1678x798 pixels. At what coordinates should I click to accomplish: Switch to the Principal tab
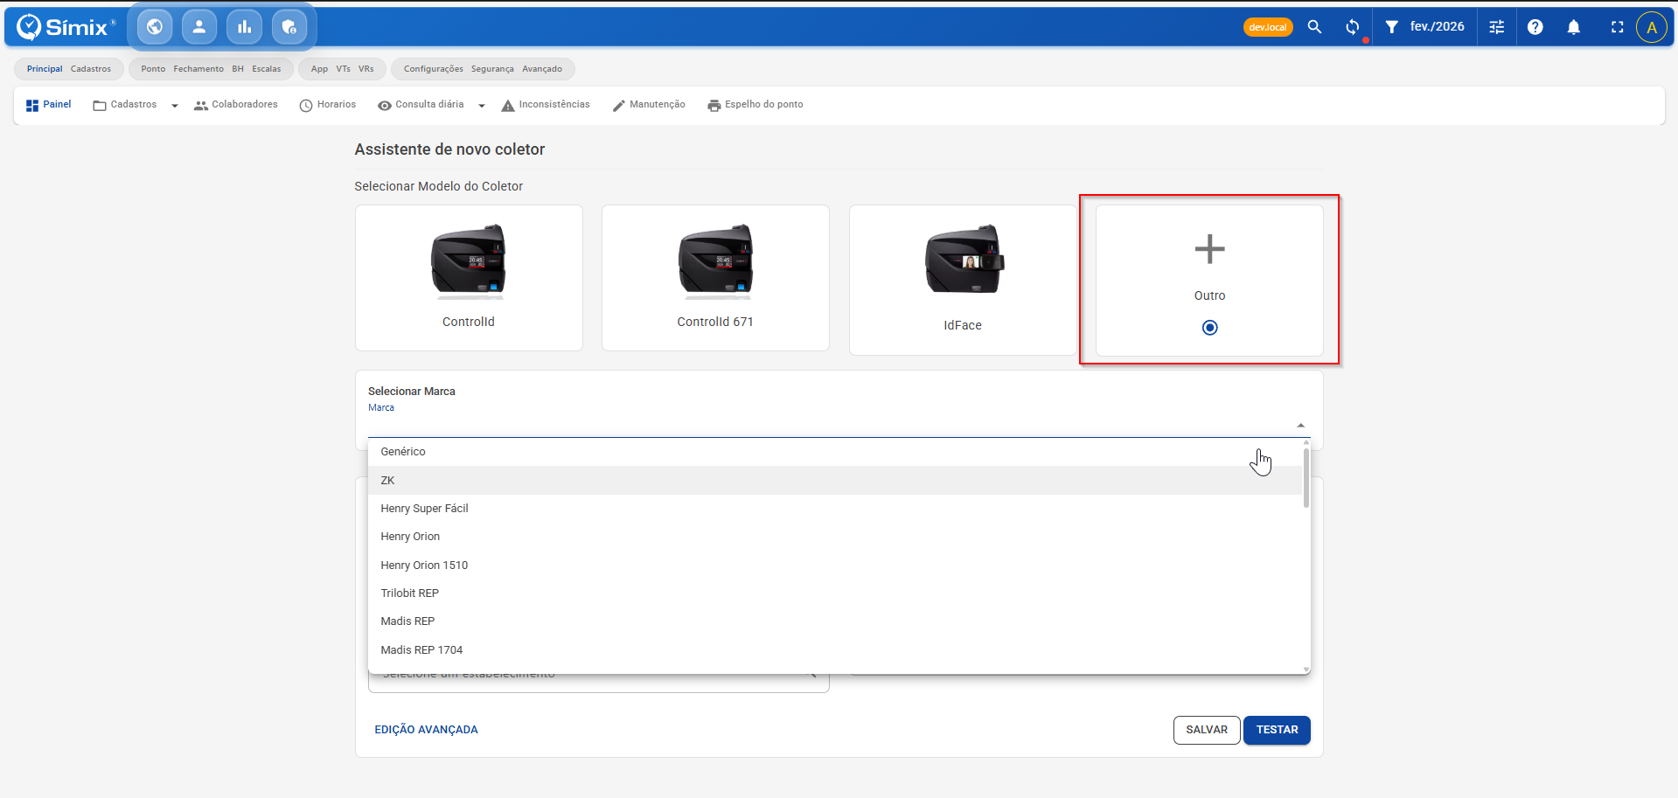coord(45,69)
